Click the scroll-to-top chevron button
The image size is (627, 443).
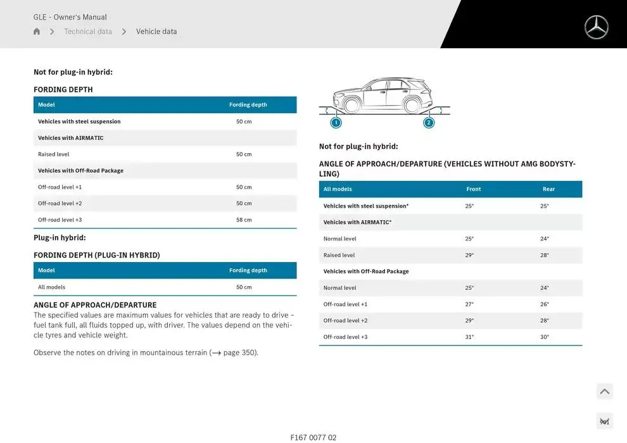click(x=604, y=391)
